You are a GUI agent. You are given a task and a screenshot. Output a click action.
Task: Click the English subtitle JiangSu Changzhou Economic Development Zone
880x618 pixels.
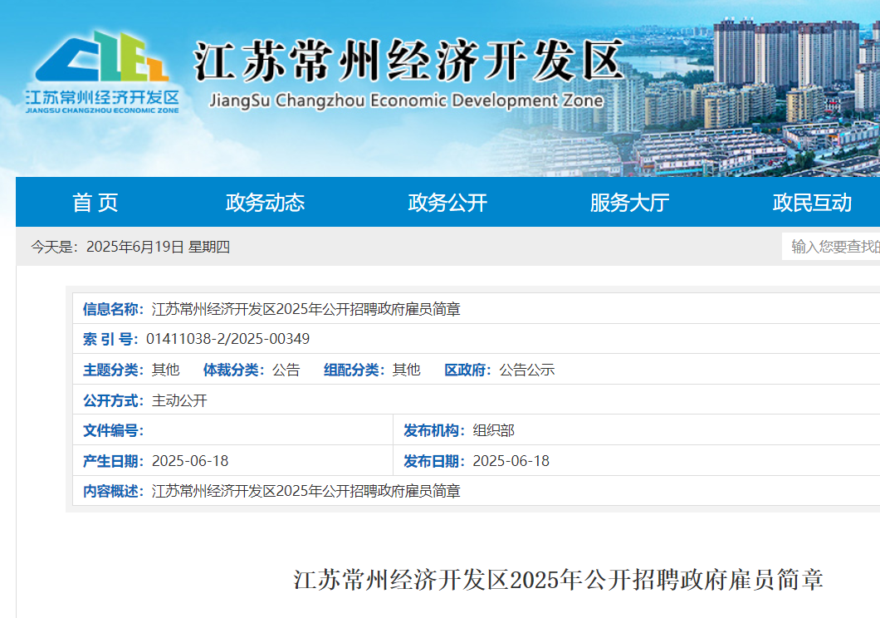[x=406, y=101]
